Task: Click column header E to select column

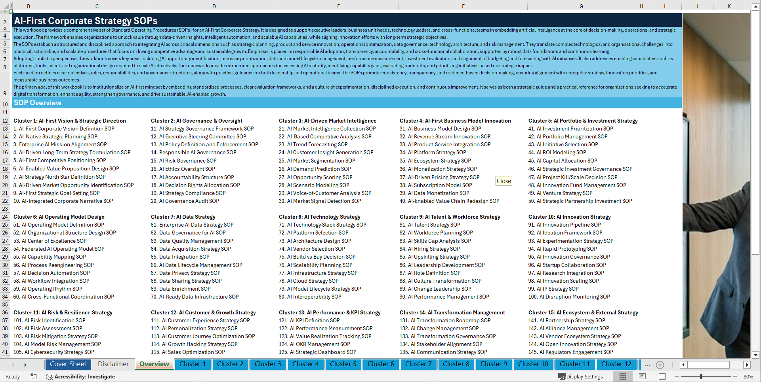Action: point(339,6)
